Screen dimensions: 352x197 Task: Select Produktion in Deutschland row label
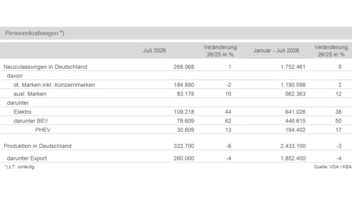pos(37,146)
